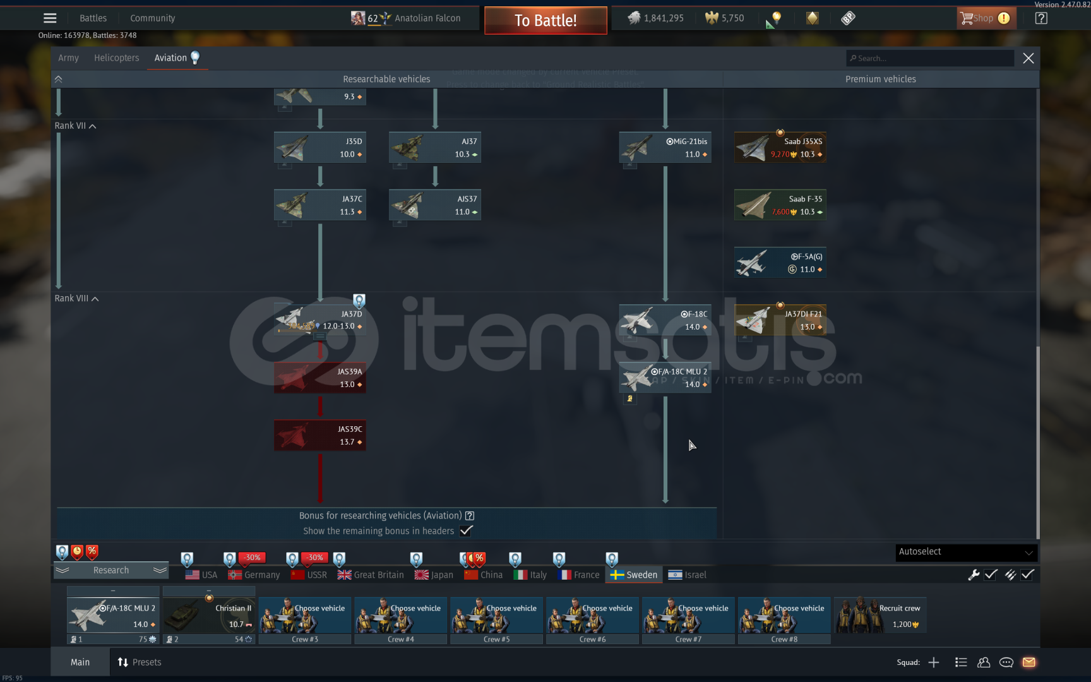Click the Japan flag icon

pos(421,575)
